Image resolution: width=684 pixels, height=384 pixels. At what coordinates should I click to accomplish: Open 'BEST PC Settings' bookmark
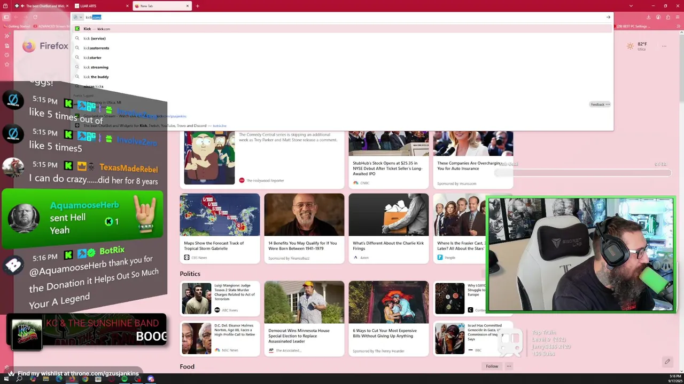632,26
